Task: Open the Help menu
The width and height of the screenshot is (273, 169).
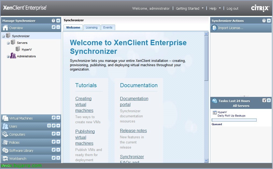Action: coord(215,8)
